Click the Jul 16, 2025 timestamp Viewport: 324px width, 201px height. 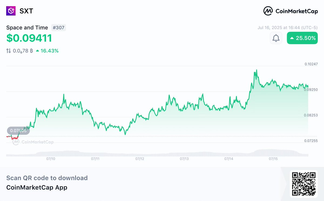pyautogui.click(x=288, y=27)
